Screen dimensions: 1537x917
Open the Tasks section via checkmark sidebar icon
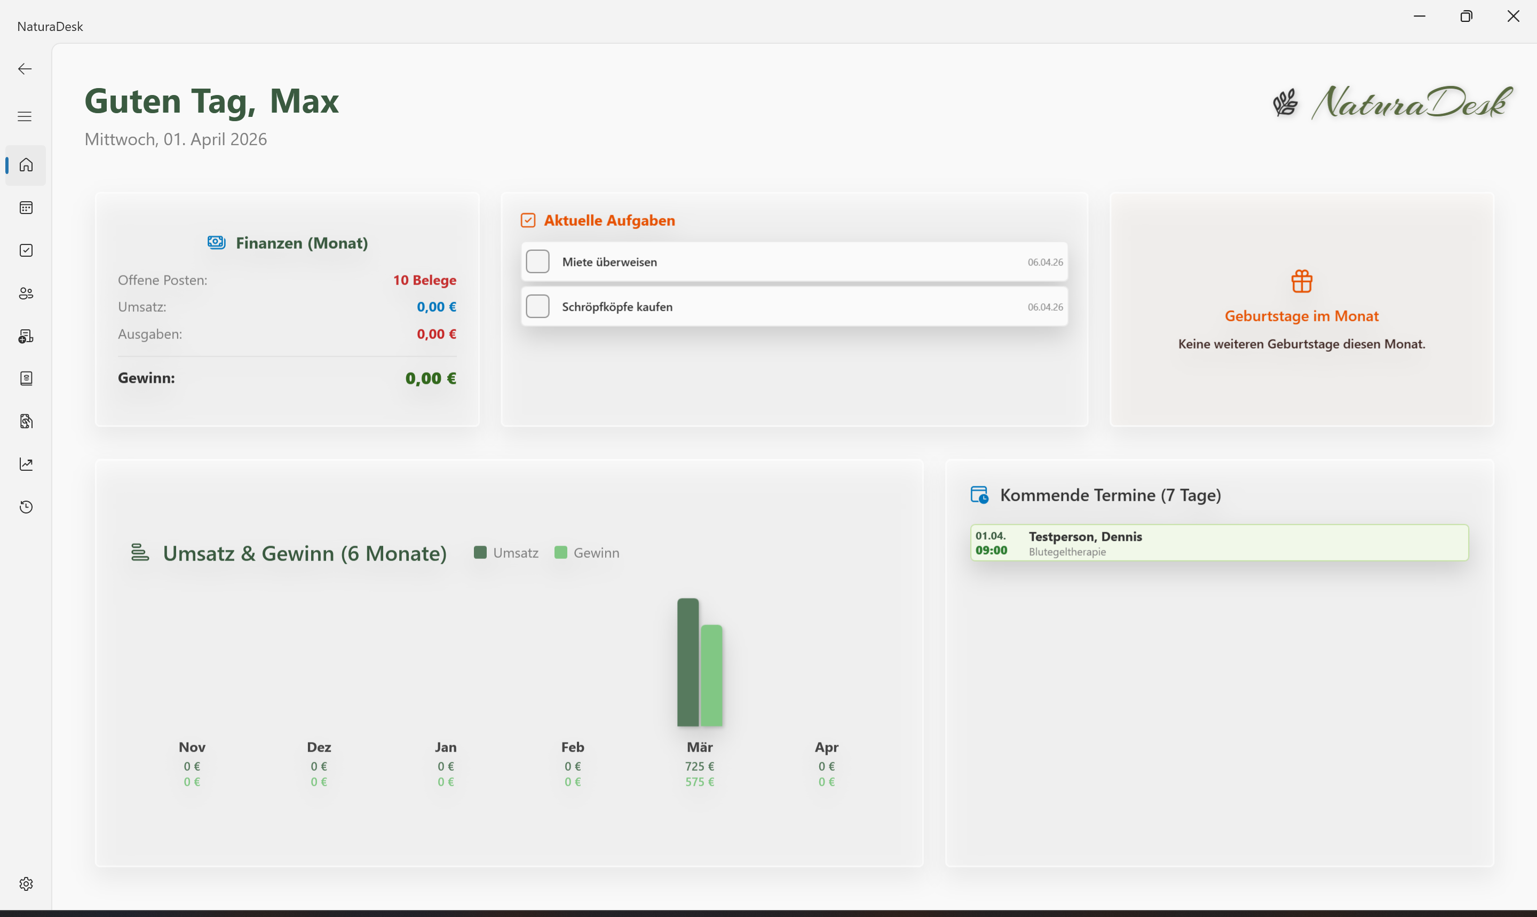coord(25,250)
